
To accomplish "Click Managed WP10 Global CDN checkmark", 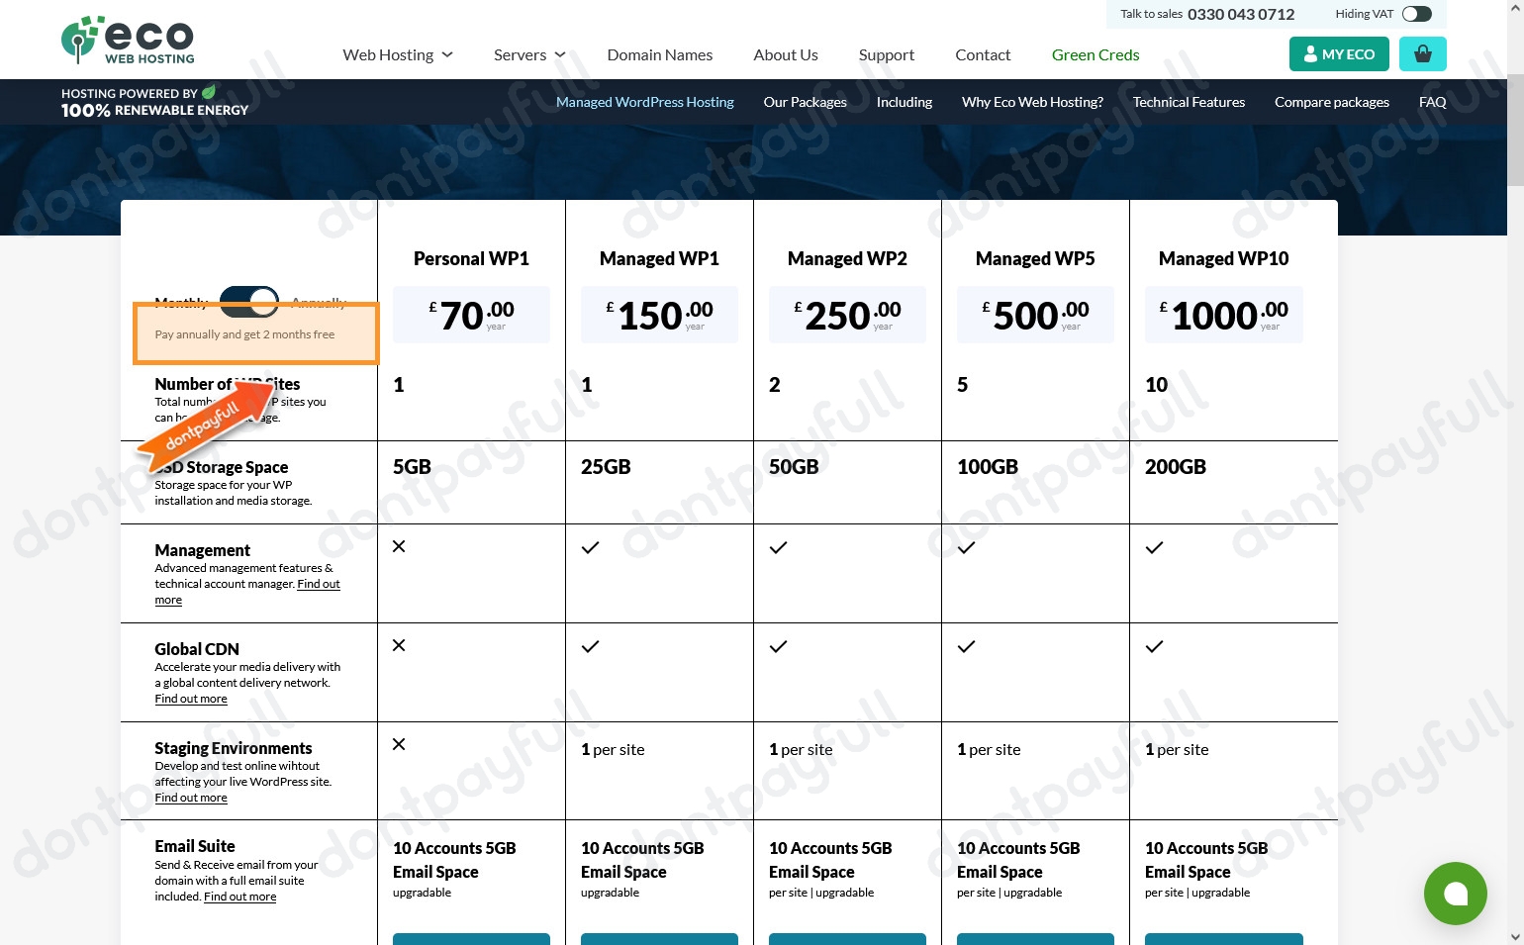I will [x=1154, y=646].
